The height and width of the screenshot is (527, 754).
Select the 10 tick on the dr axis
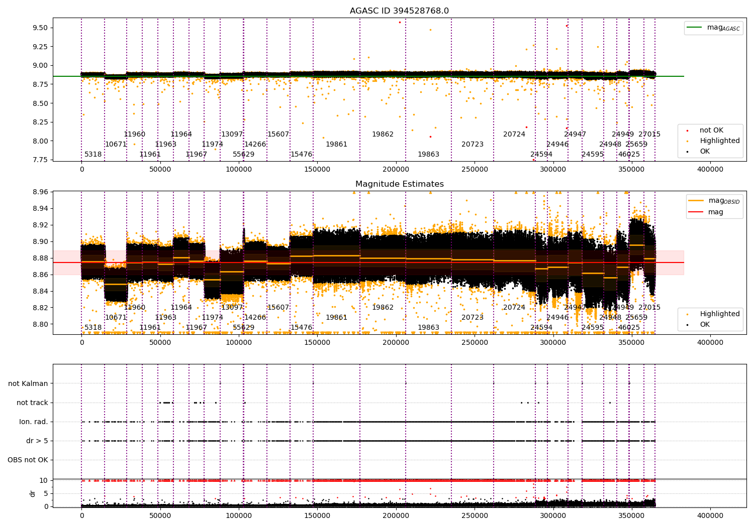click(44, 481)
